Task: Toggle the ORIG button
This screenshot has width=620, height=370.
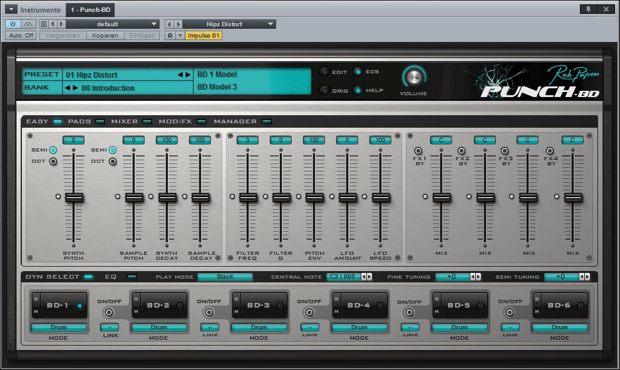Action: (x=324, y=91)
